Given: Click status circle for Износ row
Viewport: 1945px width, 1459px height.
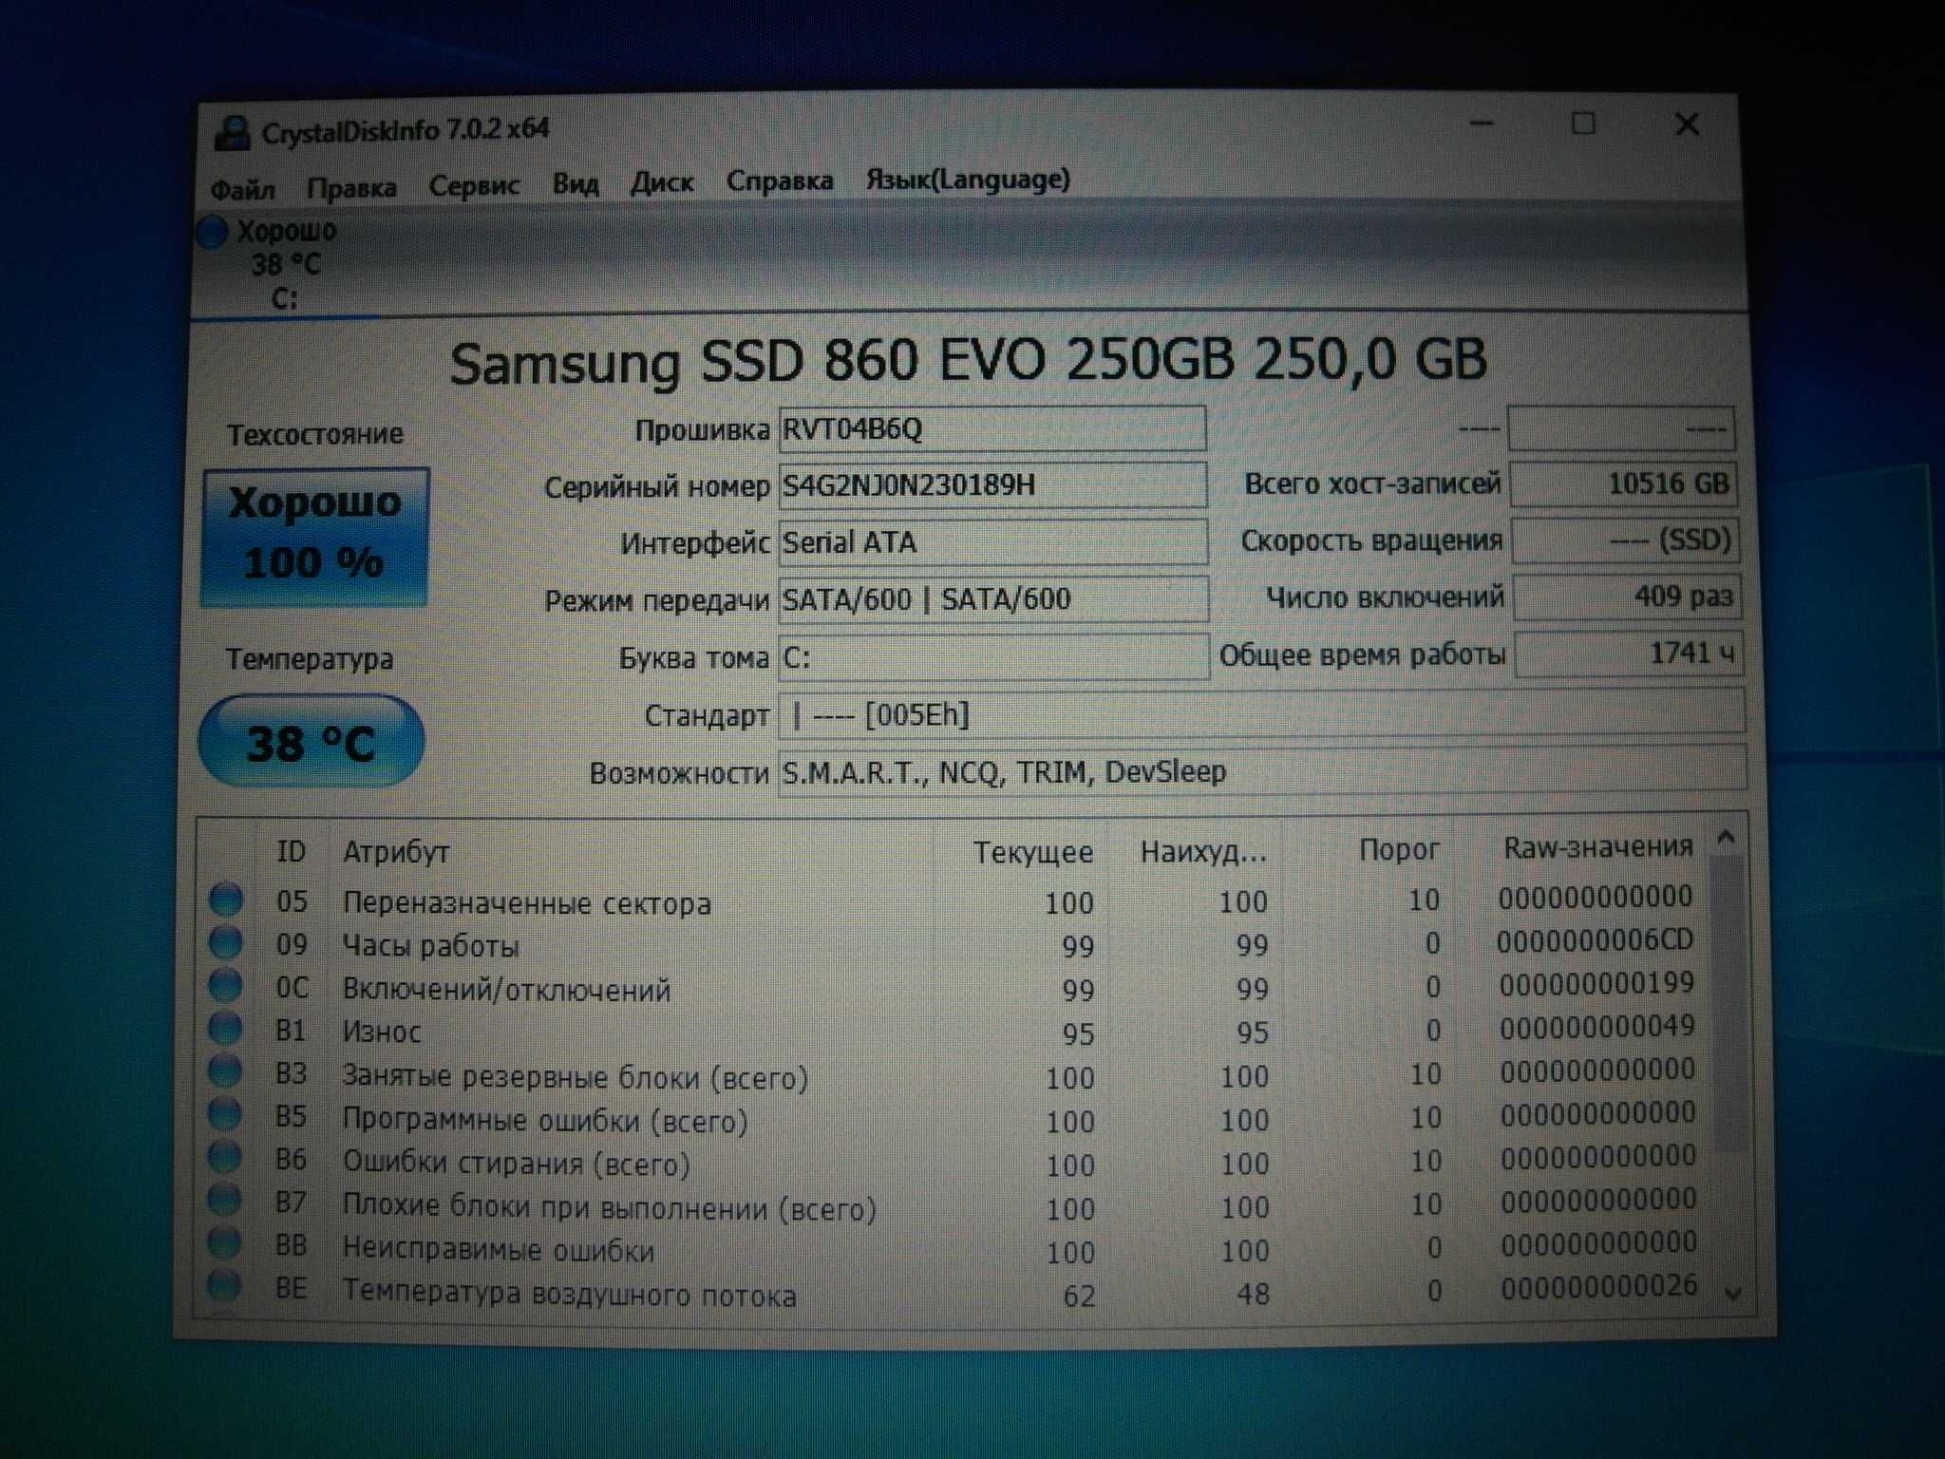Looking at the screenshot, I should (x=226, y=1028).
